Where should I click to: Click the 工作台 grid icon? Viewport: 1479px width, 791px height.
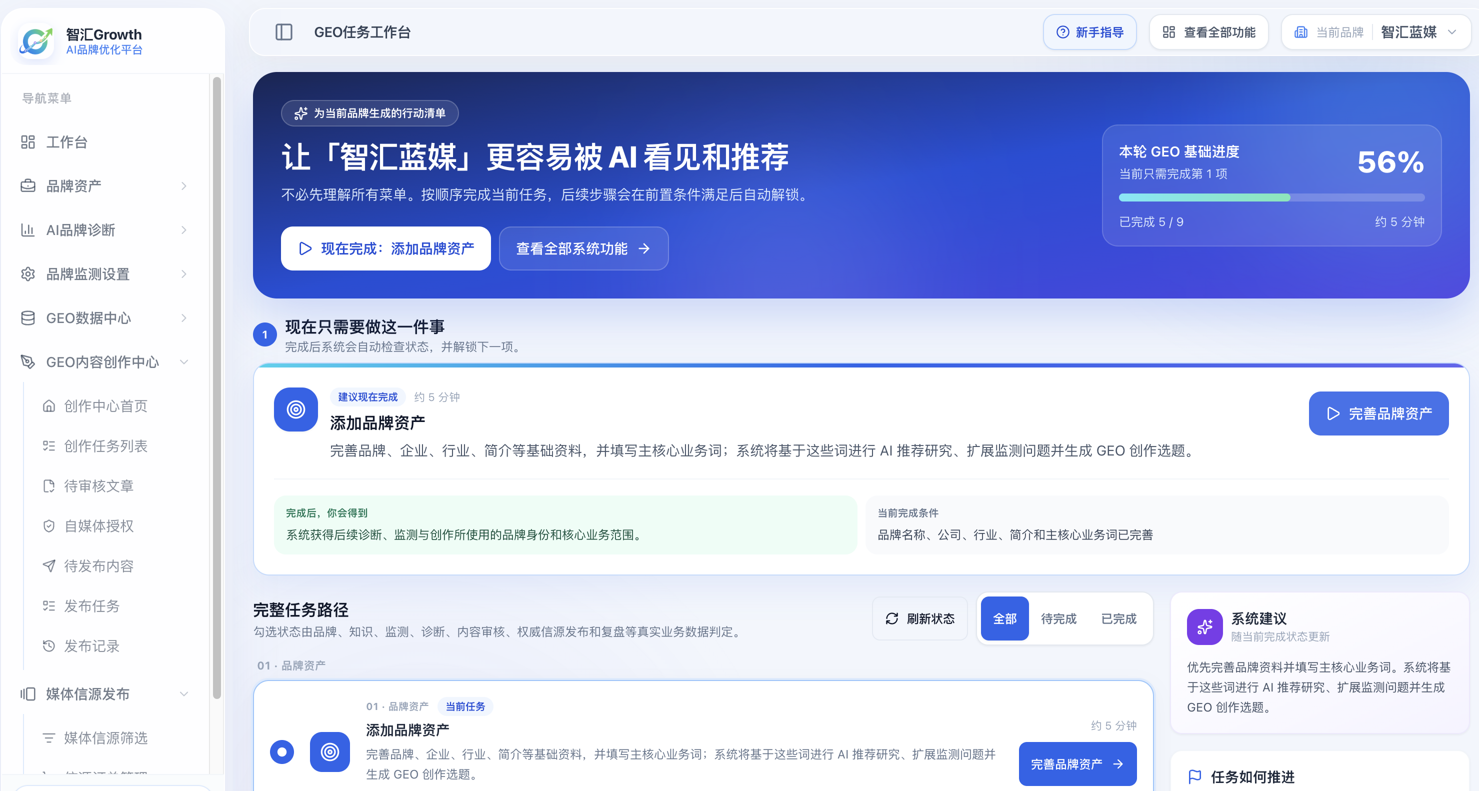pos(27,142)
